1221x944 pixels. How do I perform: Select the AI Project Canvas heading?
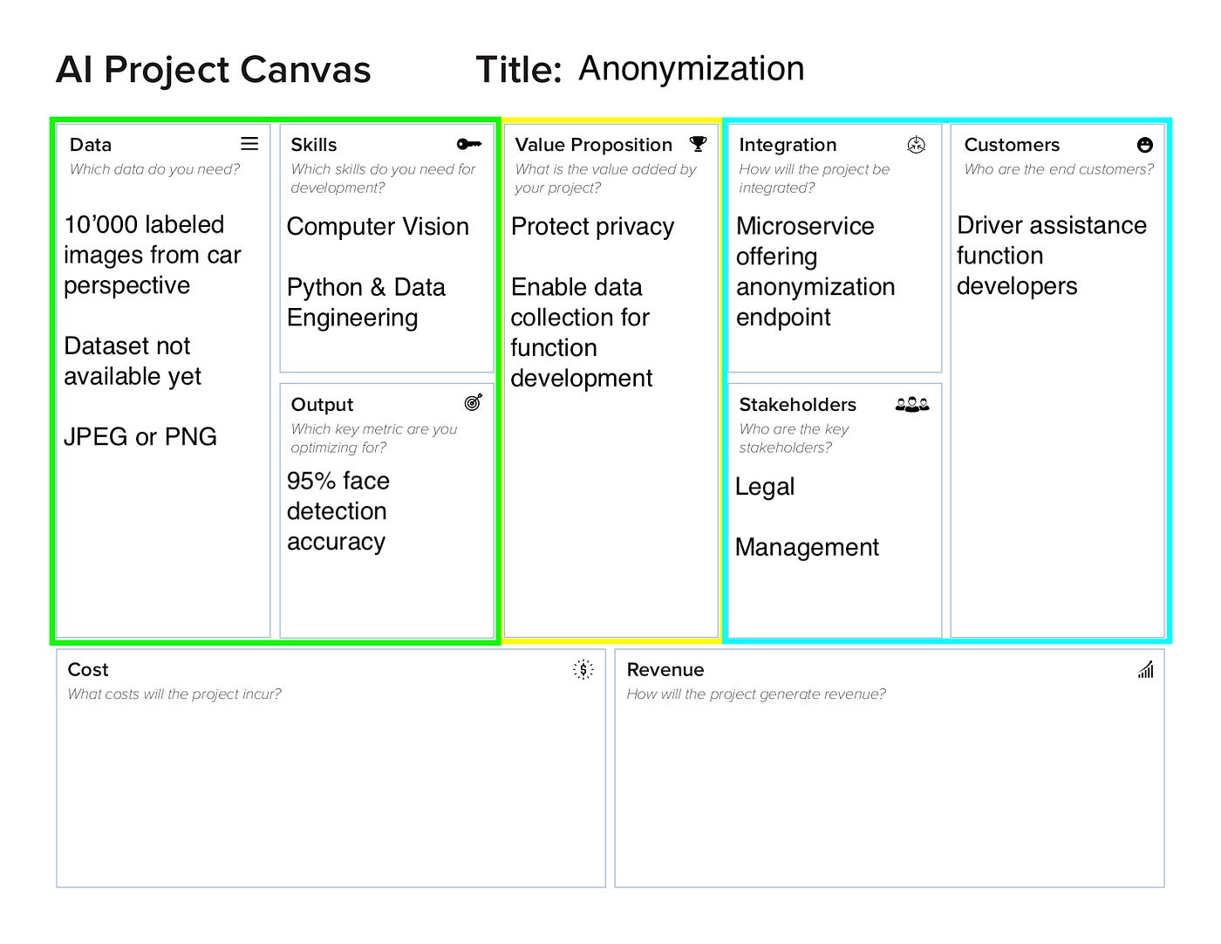(214, 70)
